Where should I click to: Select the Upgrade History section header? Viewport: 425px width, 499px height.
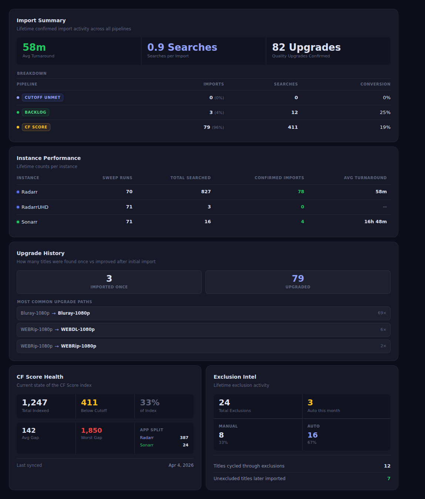click(40, 253)
